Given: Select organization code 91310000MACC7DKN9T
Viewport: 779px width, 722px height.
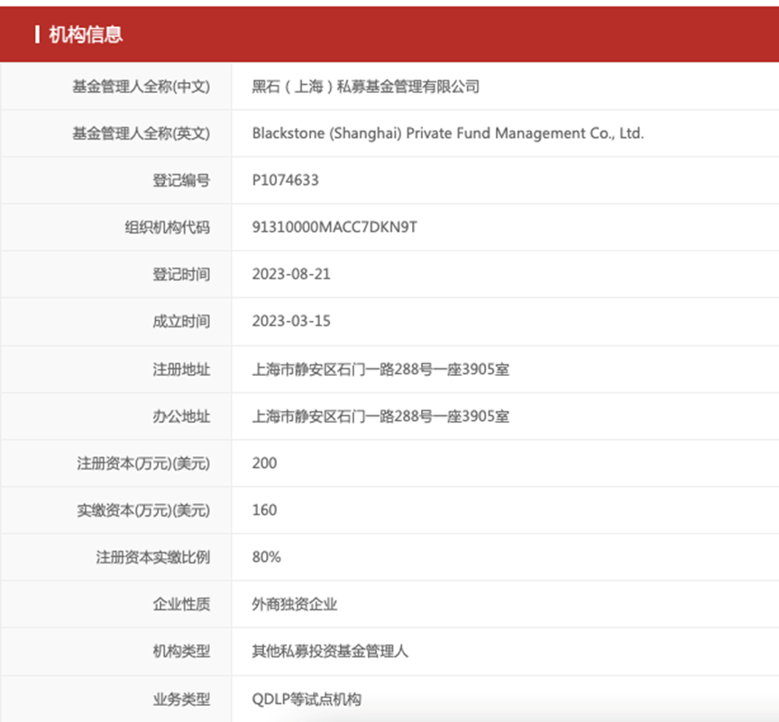Looking at the screenshot, I should click(335, 227).
